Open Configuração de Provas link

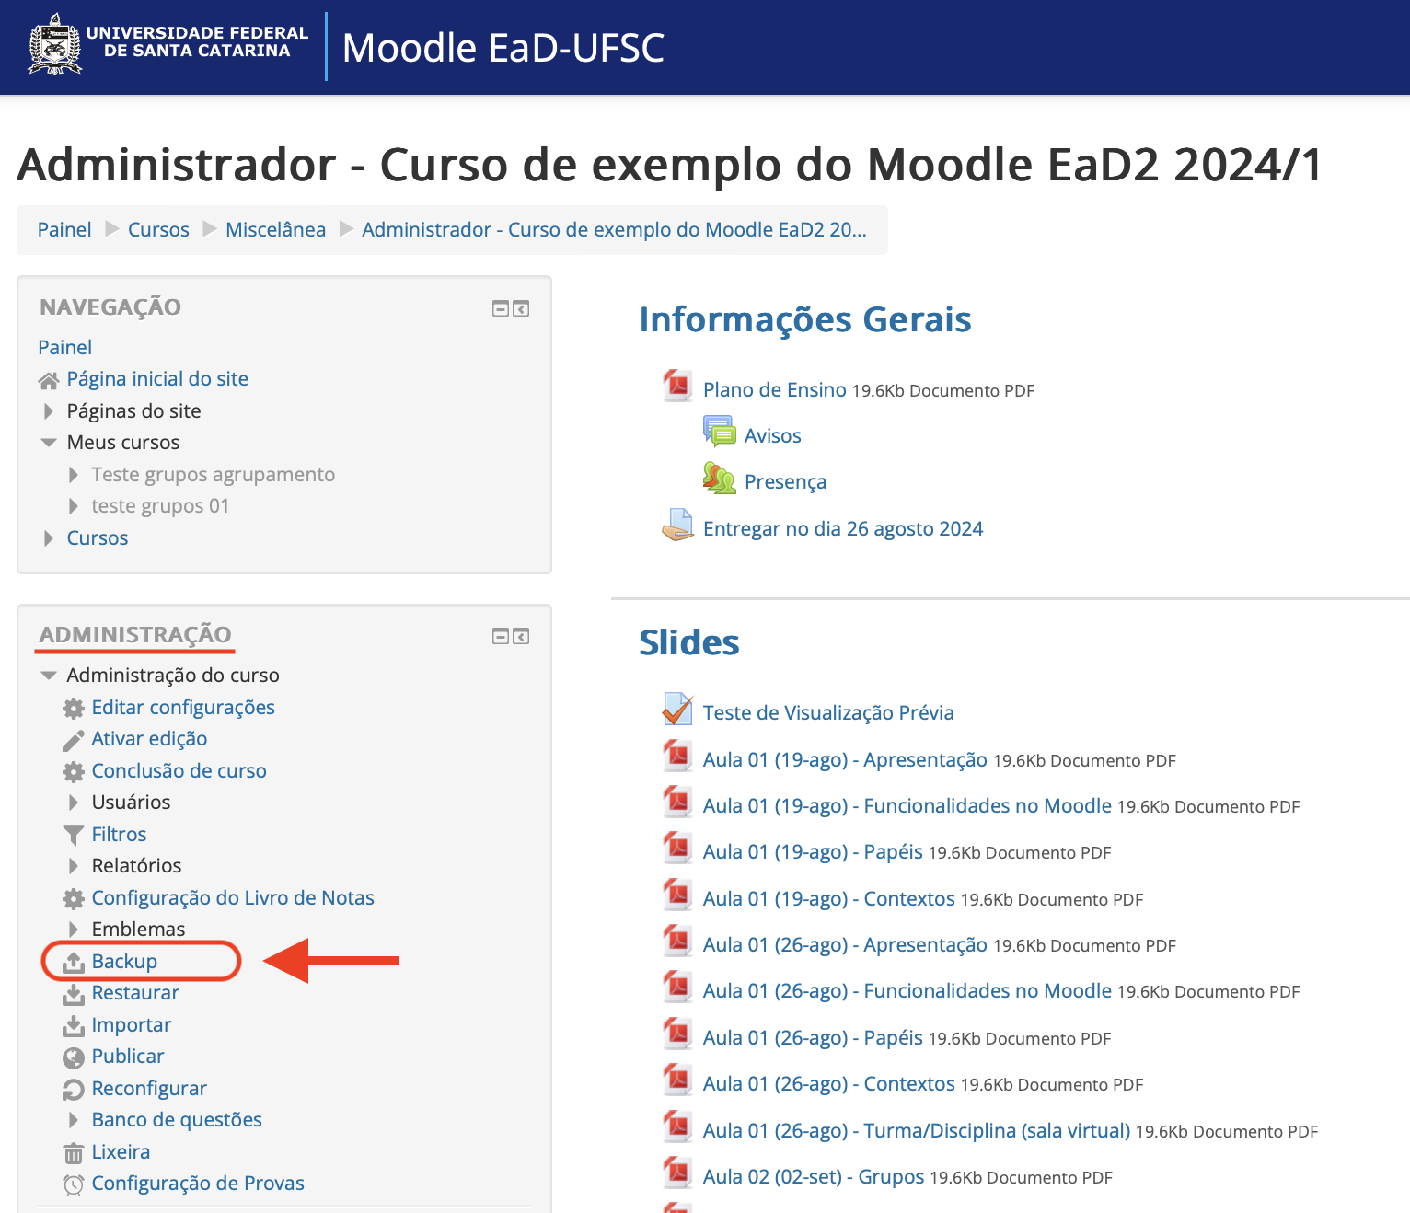coord(198,1184)
